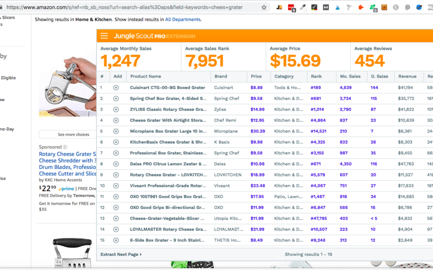Open the Jungle Scout JS browser extension
This screenshot has height=270, width=433.
click(280, 8)
